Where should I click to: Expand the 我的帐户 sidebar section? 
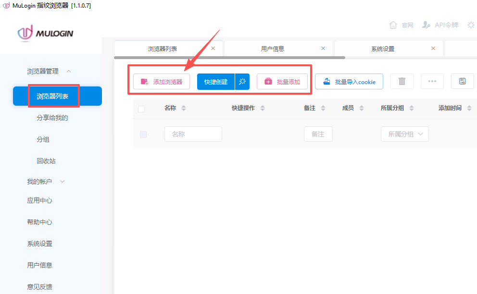click(x=62, y=182)
